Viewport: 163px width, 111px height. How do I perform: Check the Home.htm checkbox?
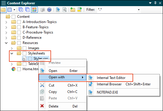(x=19, y=69)
